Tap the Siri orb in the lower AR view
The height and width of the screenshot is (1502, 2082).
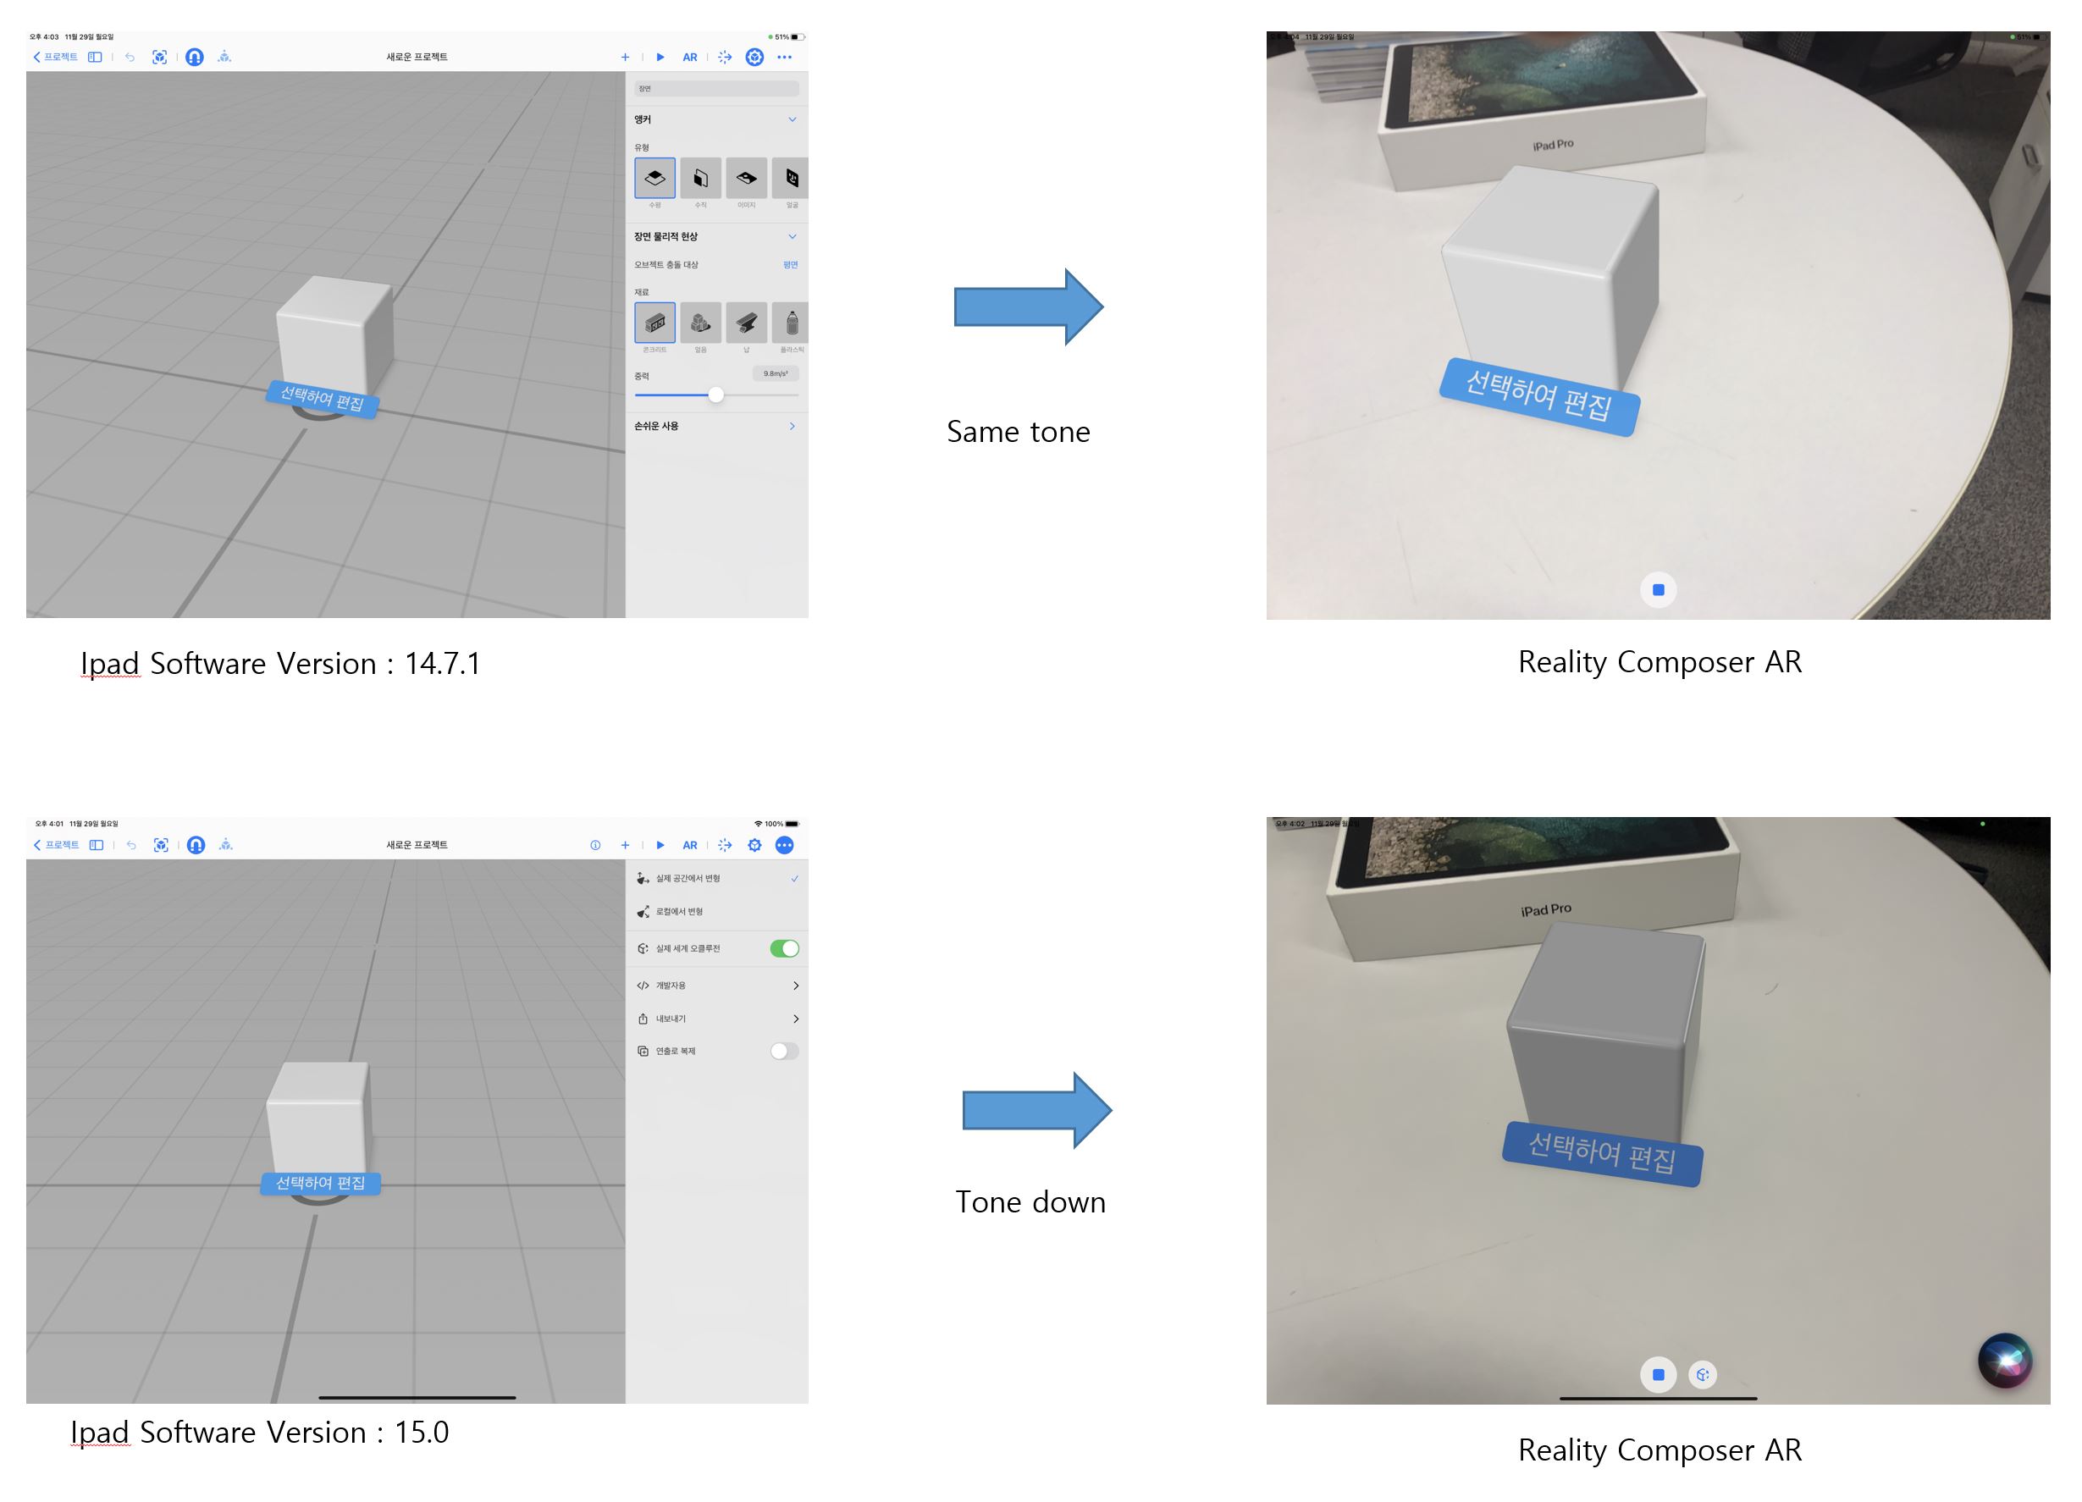coord(2004,1361)
